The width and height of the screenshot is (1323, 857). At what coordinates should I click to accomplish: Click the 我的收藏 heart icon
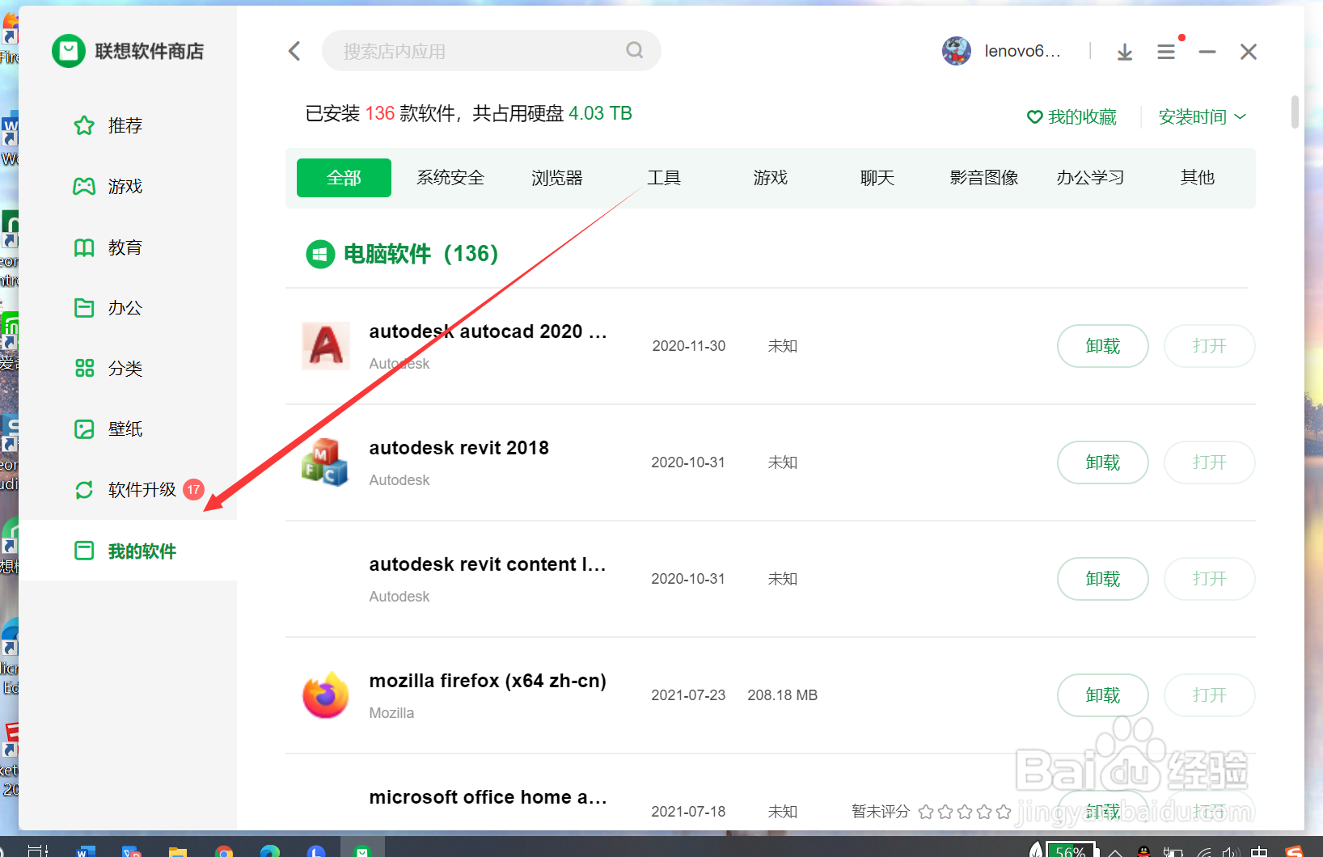(x=1034, y=117)
